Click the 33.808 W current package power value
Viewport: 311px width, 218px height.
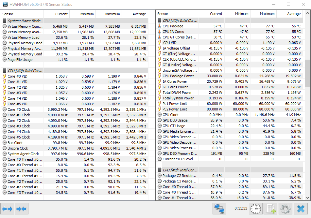(215, 76)
